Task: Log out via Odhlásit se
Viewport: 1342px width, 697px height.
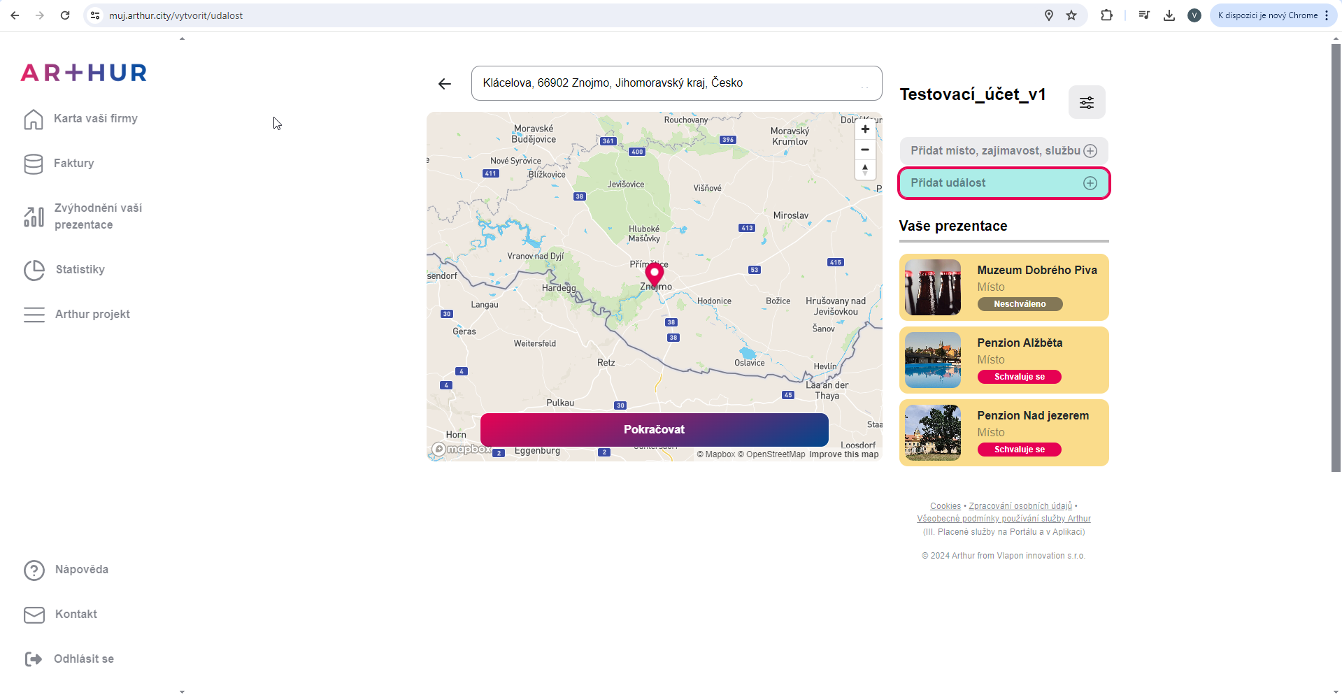Action: tap(83, 659)
